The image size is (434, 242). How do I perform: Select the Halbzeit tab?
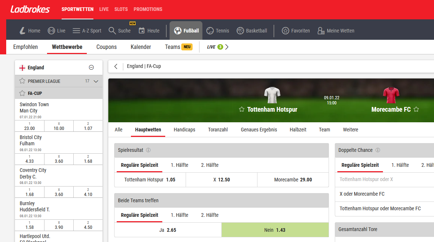pyautogui.click(x=298, y=130)
